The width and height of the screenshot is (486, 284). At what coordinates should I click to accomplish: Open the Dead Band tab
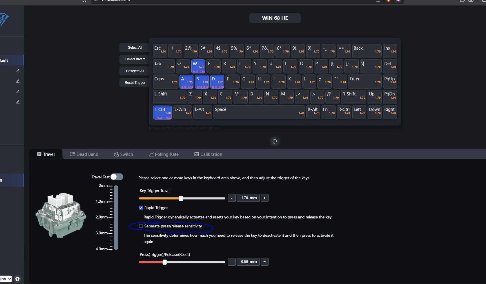tap(84, 154)
